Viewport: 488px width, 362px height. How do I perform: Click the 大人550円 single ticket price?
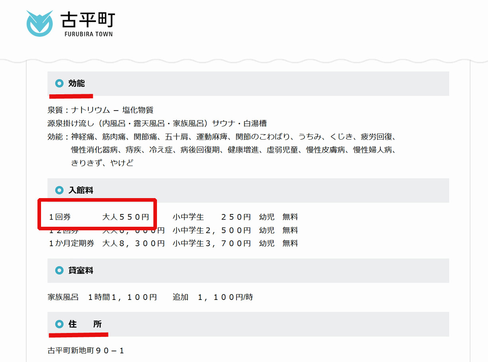(x=125, y=217)
